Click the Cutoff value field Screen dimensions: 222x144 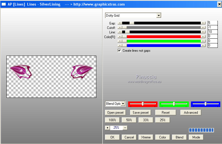point(213,27)
